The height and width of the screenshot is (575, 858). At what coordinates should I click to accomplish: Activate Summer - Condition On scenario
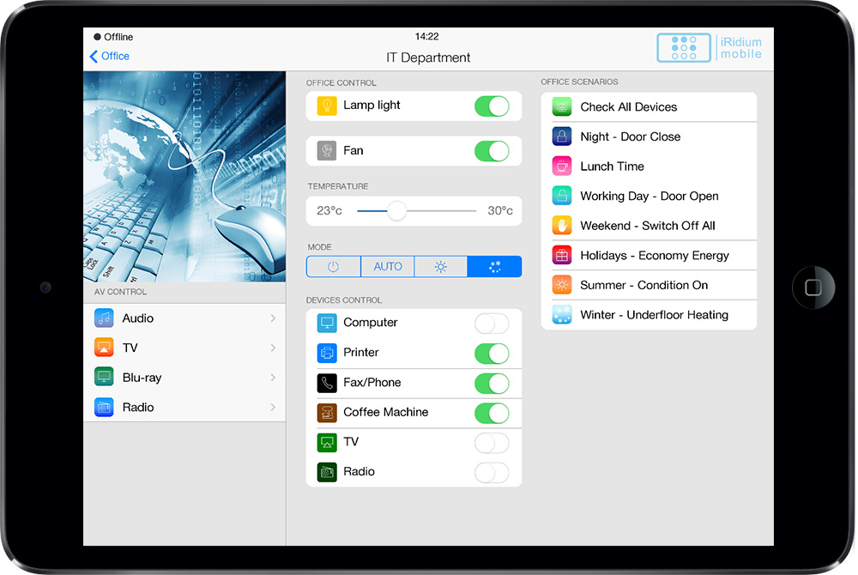pos(649,284)
